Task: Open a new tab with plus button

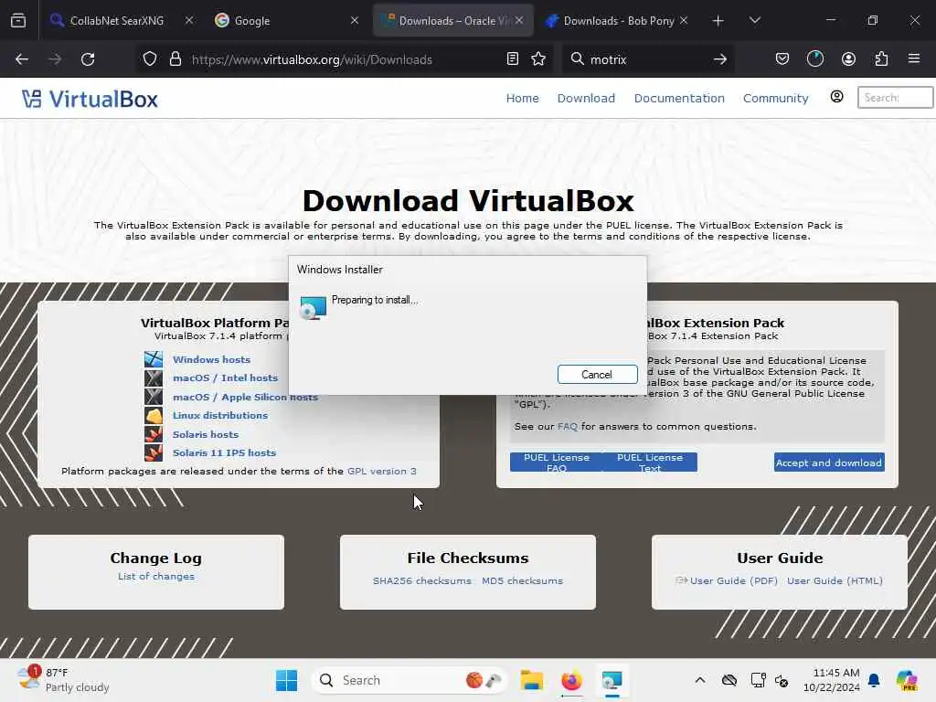Action: [x=718, y=21]
